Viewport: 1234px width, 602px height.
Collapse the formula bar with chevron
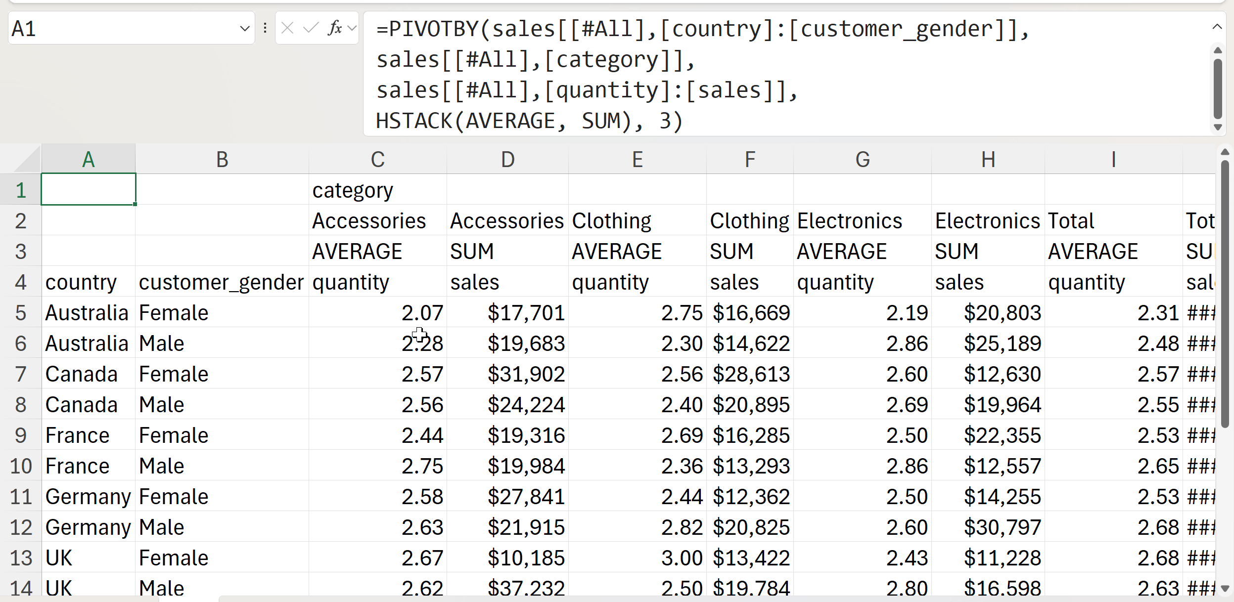click(x=1217, y=27)
